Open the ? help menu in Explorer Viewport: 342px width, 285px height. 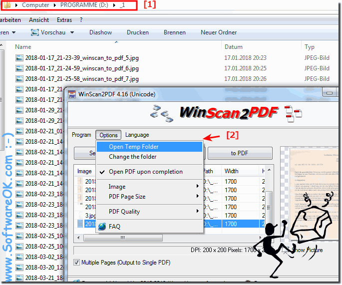(81, 20)
